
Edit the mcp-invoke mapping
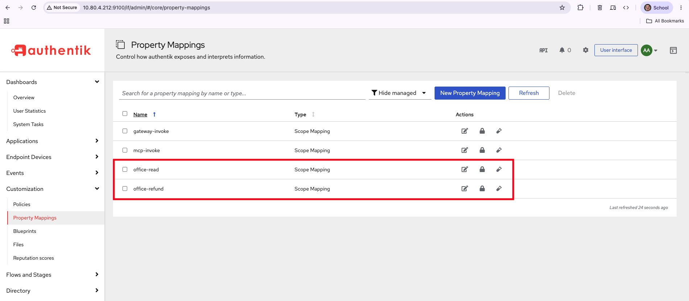465,150
